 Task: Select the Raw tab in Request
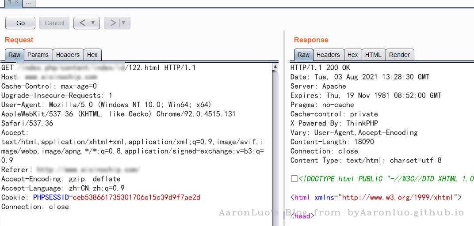pyautogui.click(x=15, y=55)
